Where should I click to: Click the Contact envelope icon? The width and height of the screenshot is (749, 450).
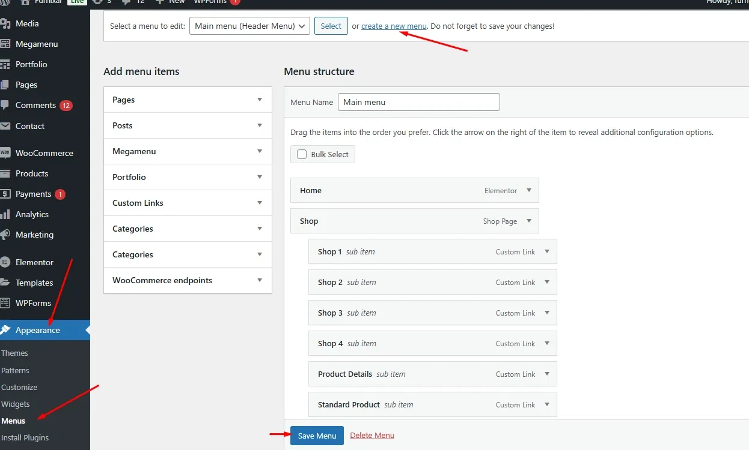tap(5, 126)
